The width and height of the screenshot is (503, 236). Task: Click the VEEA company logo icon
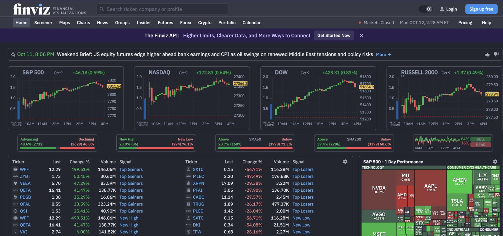pyautogui.click(x=15, y=183)
